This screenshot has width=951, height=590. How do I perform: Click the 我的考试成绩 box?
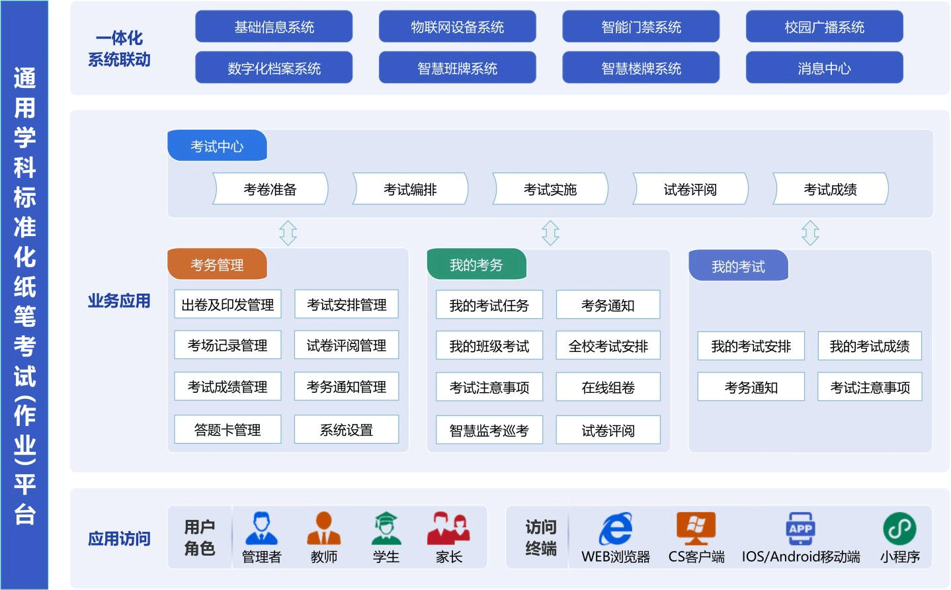[x=869, y=346]
